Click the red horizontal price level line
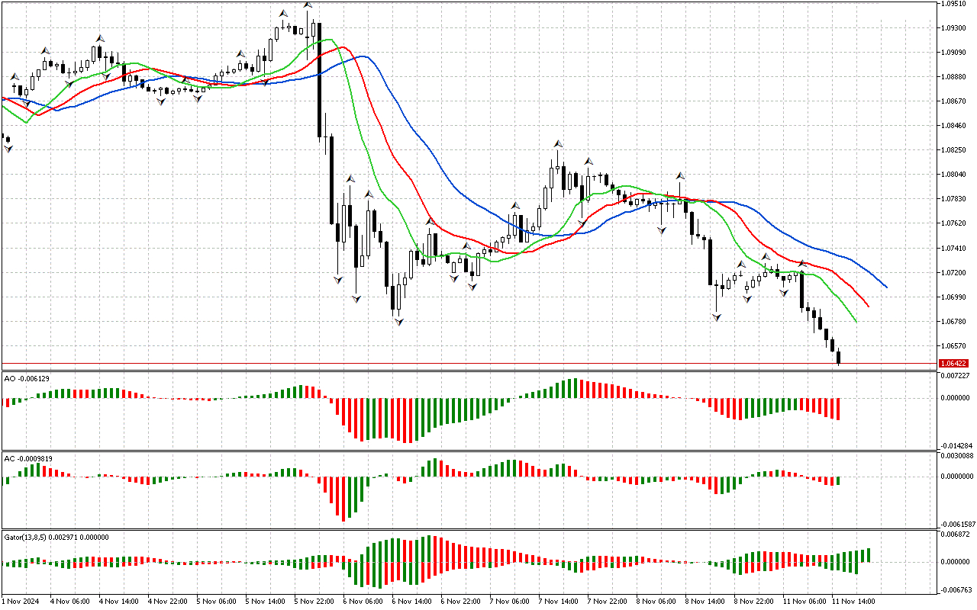The width and height of the screenshot is (977, 610). point(469,364)
